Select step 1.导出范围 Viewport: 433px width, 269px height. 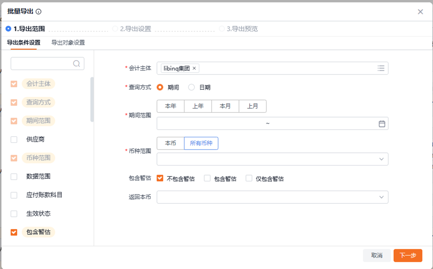pos(26,29)
